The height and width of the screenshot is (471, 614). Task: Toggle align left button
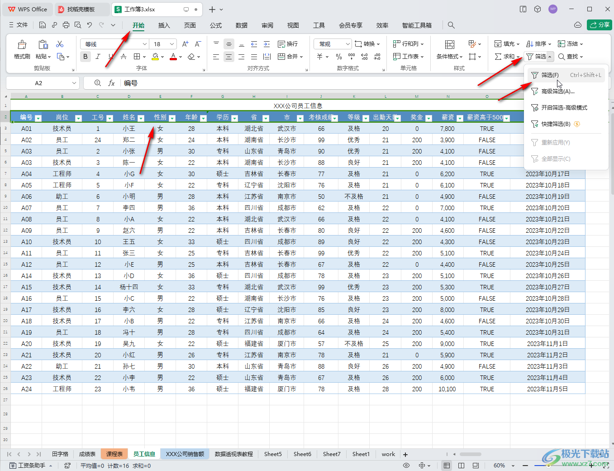point(216,57)
